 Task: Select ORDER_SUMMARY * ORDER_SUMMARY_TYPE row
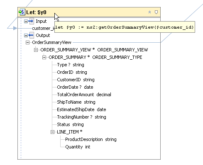pos(95,57)
